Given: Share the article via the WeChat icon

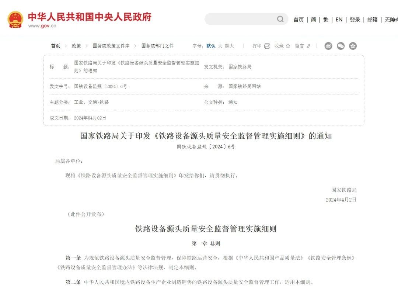Looking at the screenshot, I should pos(341,46).
